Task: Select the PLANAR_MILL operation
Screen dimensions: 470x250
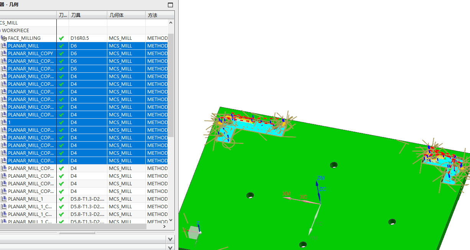Action: pos(23,46)
